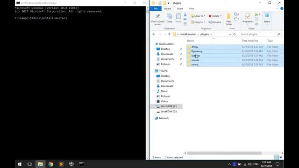The width and height of the screenshot is (299, 168).
Task: Open the New item dropdown
Action: pyautogui.click(x=236, y=14)
